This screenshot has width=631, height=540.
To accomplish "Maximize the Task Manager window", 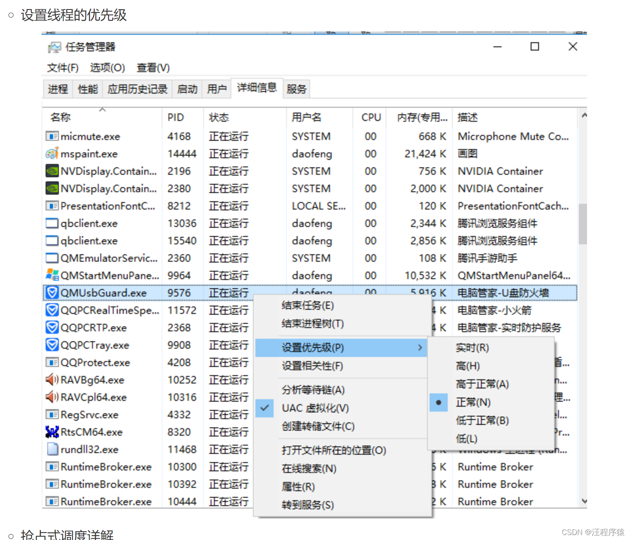I will [535, 46].
